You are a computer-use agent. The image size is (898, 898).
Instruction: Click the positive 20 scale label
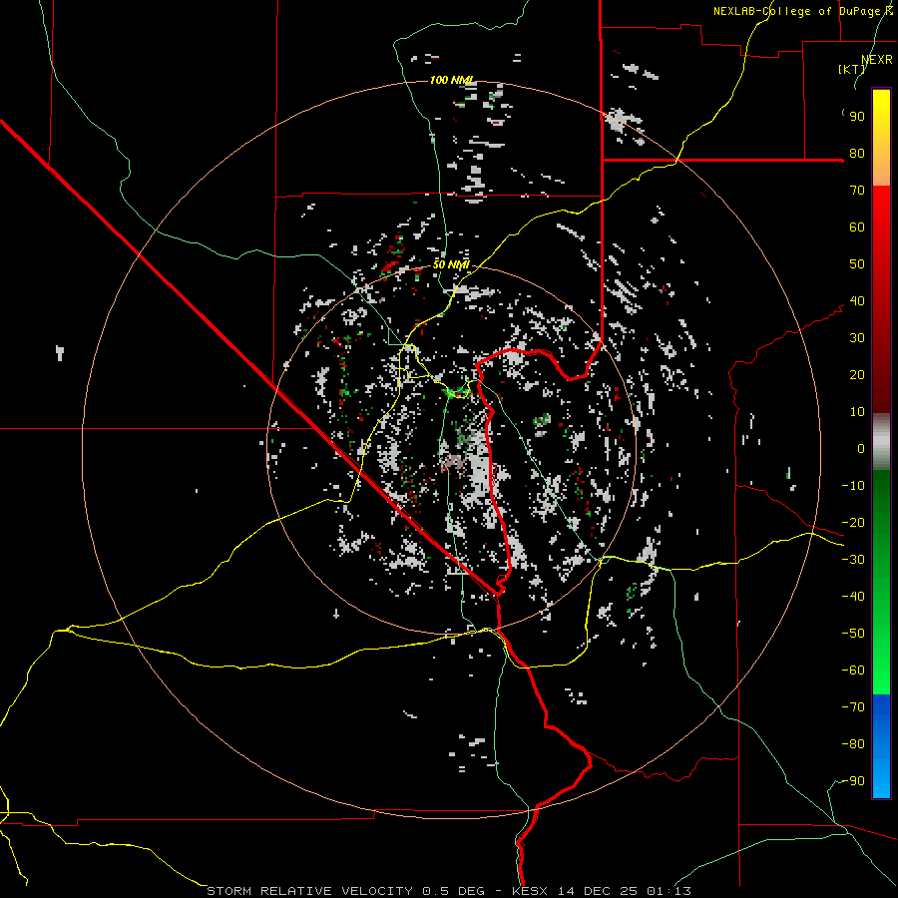(x=857, y=375)
